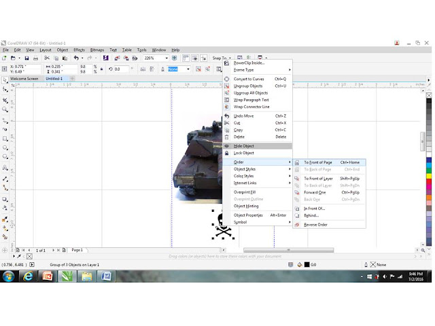Select the Artistic Media tool
Screen dimensions: 435x326
[x=5, y=130]
